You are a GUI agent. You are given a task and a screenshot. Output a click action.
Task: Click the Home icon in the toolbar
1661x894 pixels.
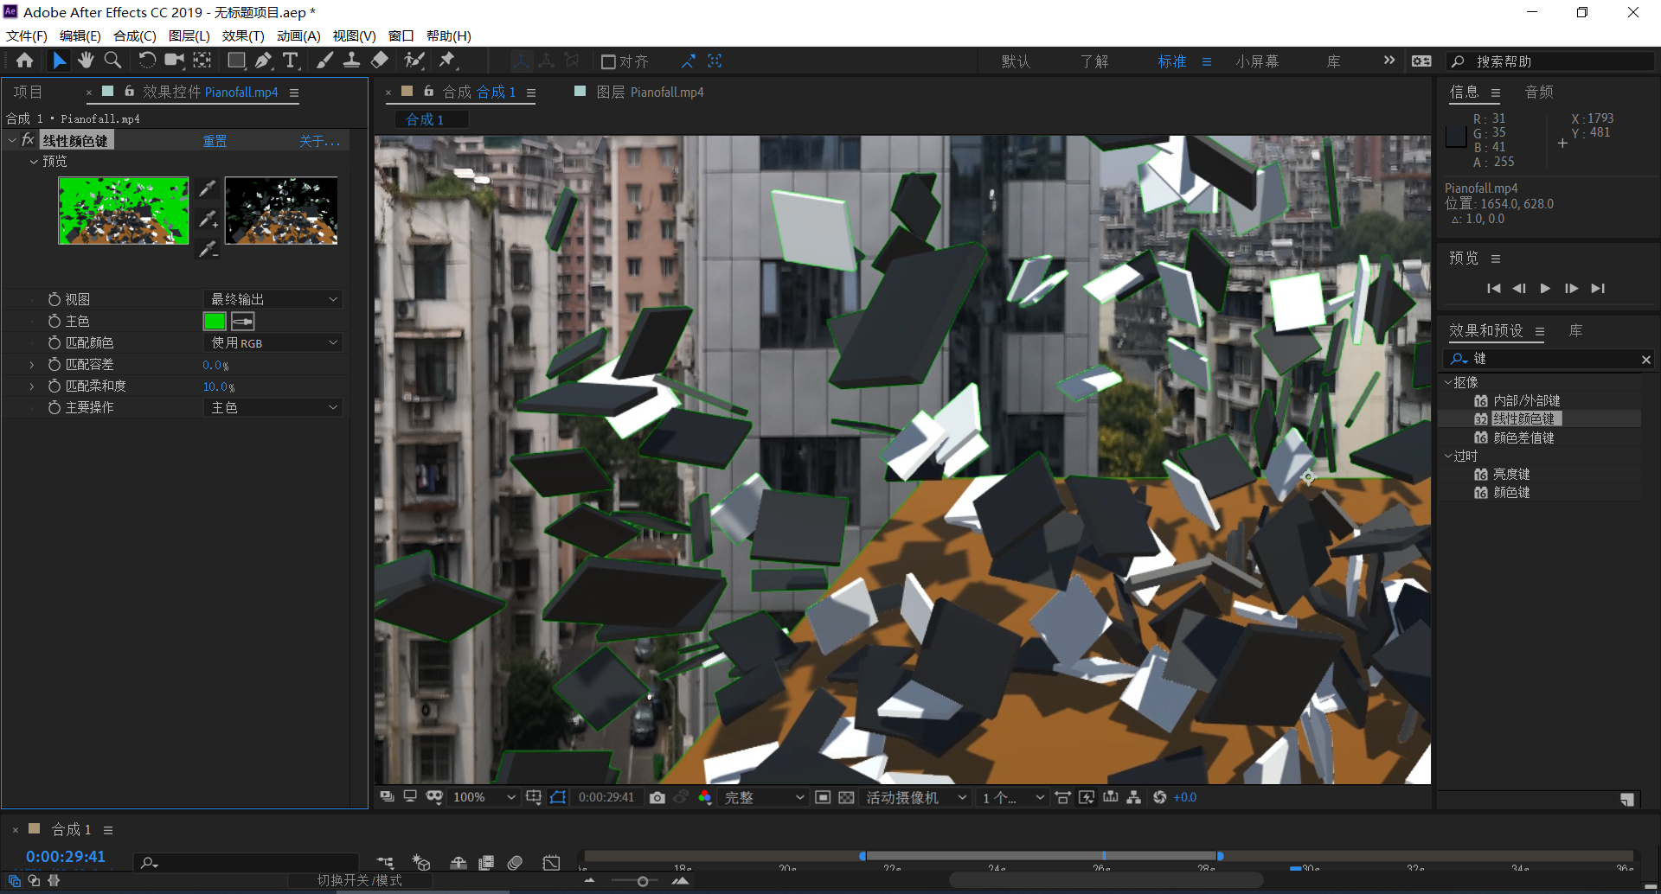(x=24, y=61)
